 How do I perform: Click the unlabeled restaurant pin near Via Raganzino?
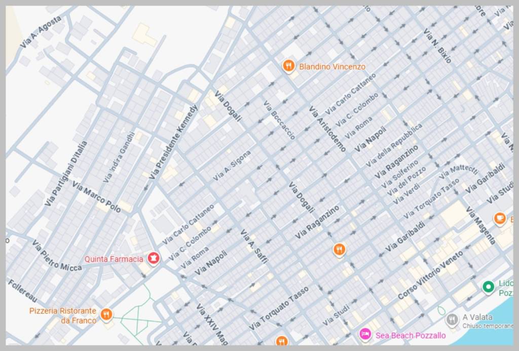[x=339, y=249]
